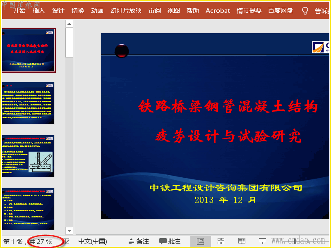Image resolution: width=331 pixels, height=248 pixels.
Task: Start slide show from status bar icon
Action: pyautogui.click(x=262, y=241)
